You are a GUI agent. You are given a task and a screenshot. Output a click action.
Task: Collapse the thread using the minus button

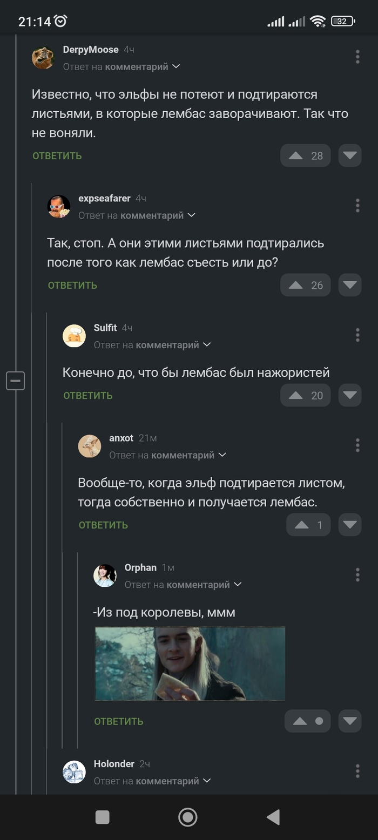coord(15,380)
